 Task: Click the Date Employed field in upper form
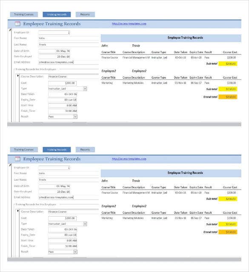54,57
